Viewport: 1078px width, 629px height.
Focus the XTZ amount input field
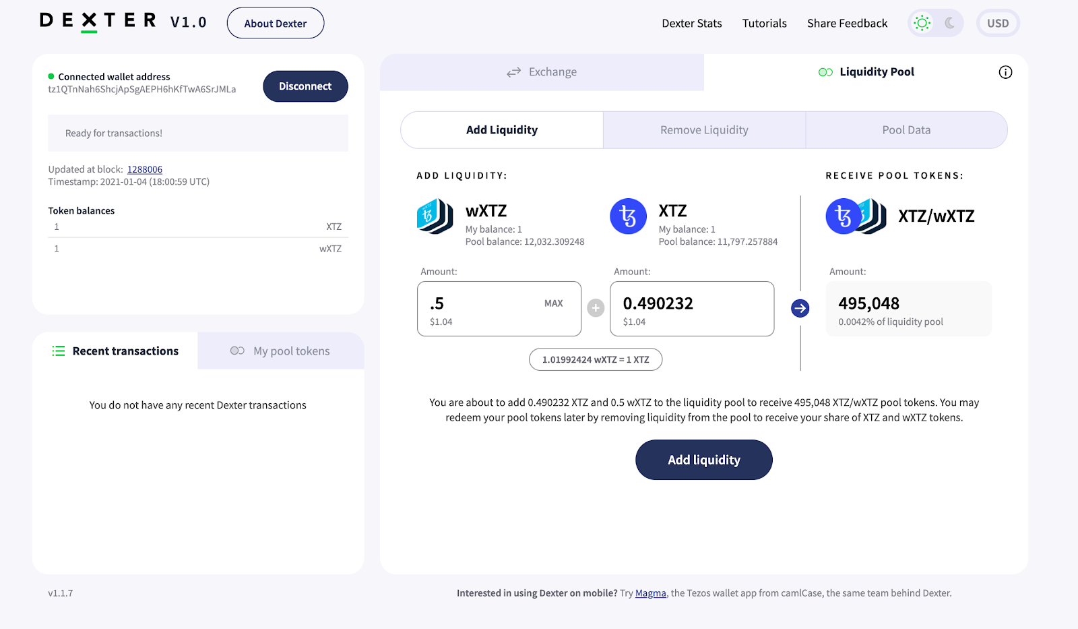[692, 309]
